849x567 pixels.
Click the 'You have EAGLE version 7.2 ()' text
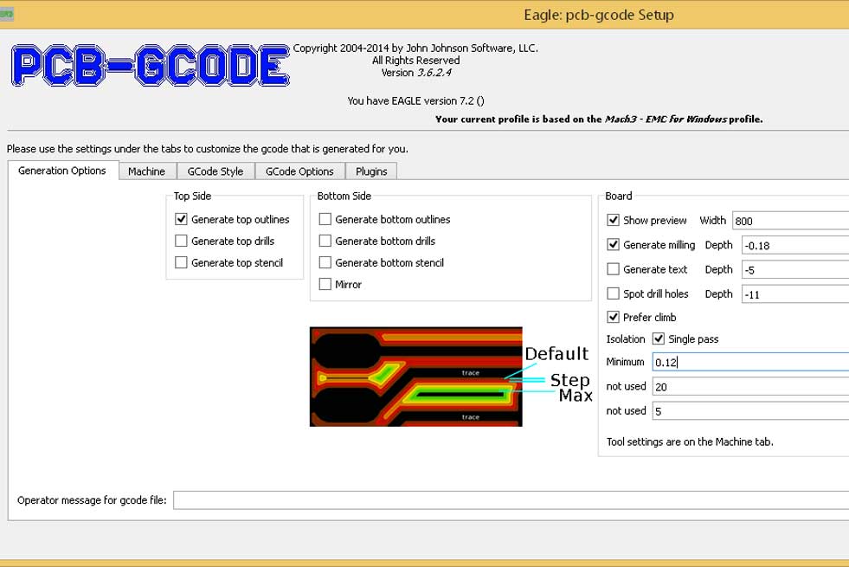click(x=415, y=100)
